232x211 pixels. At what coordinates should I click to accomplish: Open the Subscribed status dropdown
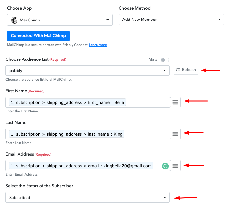click(x=88, y=197)
